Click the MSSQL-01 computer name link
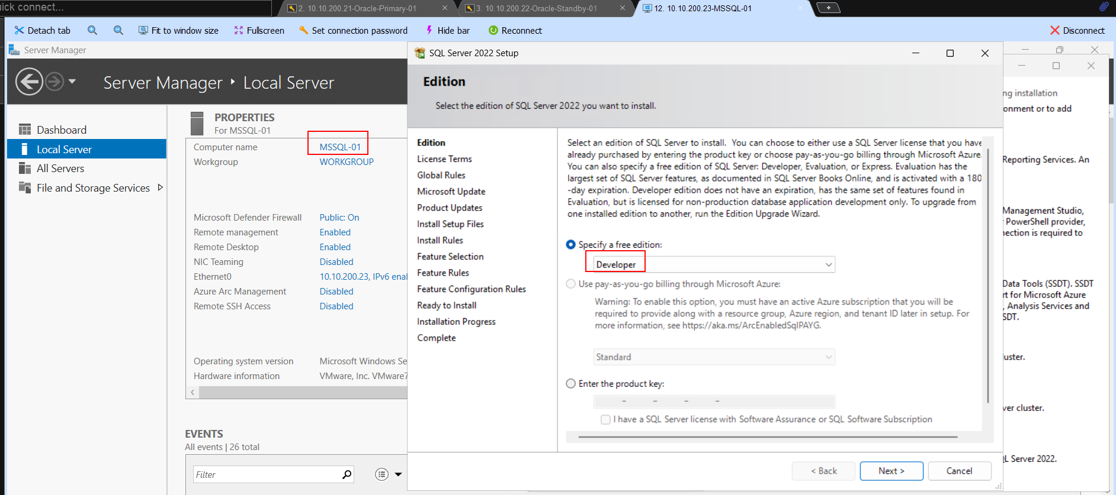Image resolution: width=1116 pixels, height=495 pixels. (340, 147)
